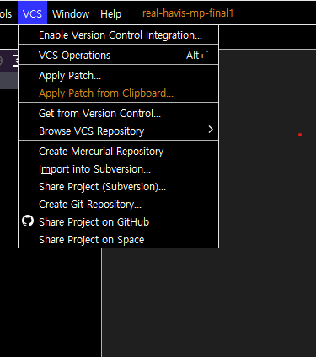
Task: Open the VCS menu
Action: 32,13
